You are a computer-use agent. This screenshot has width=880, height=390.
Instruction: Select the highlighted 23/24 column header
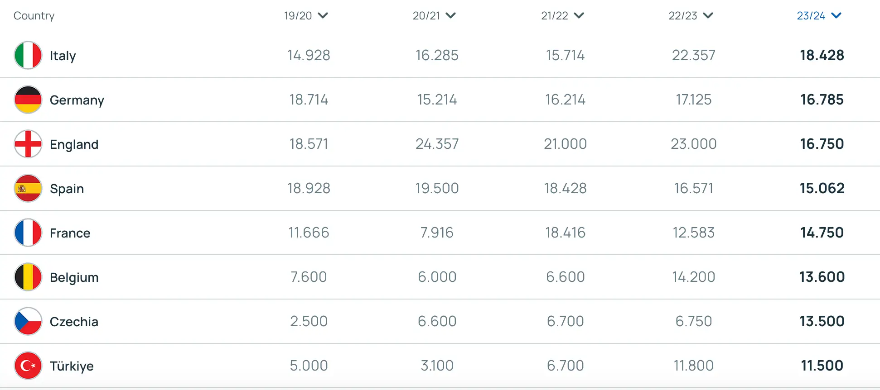[815, 15]
